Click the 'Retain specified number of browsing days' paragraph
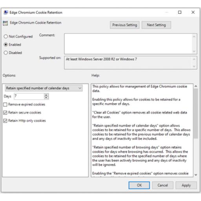Viewport: 201px width, 201px height. point(140,156)
